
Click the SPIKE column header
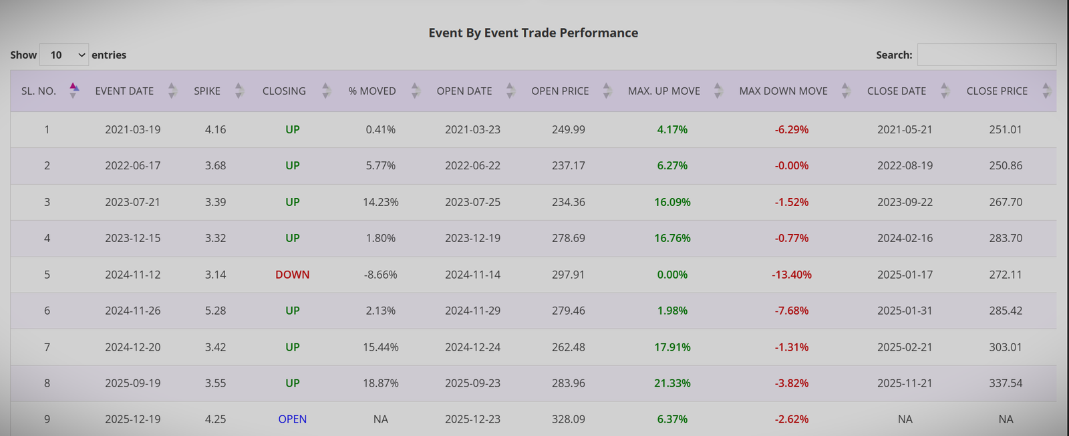pos(207,91)
